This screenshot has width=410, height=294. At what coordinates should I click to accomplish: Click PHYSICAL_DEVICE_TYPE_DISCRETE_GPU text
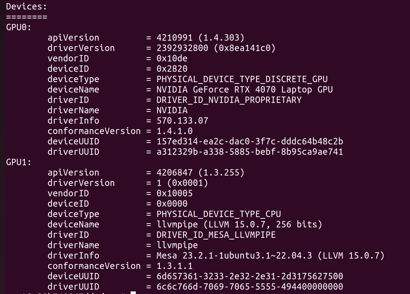click(242, 79)
